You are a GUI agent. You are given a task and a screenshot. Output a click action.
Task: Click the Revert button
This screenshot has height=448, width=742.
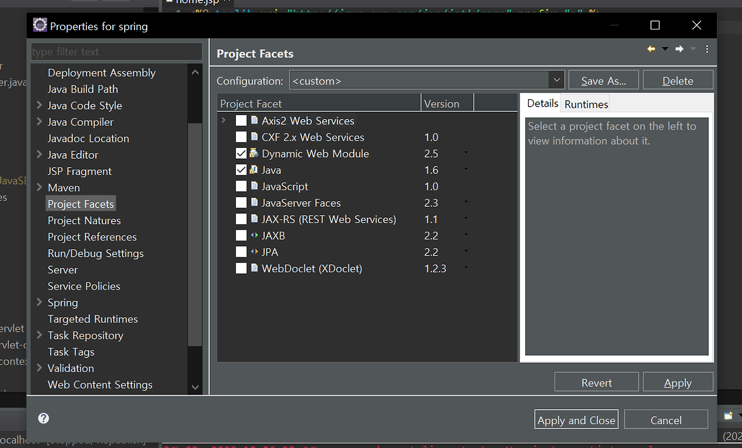596,383
